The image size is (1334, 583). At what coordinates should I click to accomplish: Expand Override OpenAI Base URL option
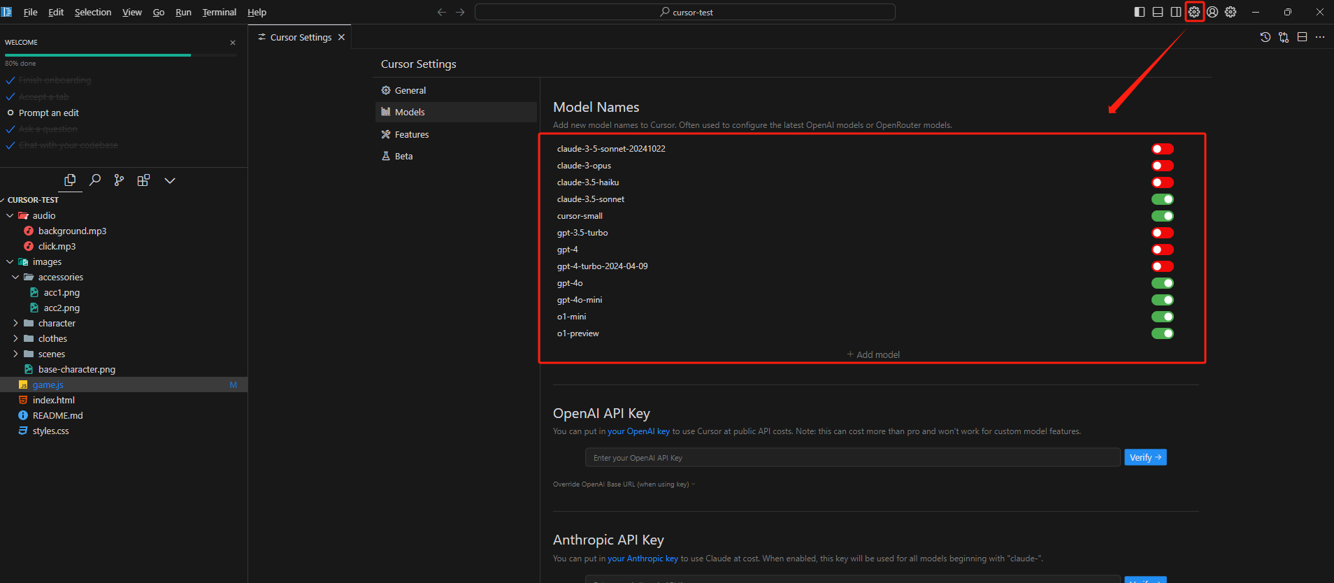pos(624,484)
